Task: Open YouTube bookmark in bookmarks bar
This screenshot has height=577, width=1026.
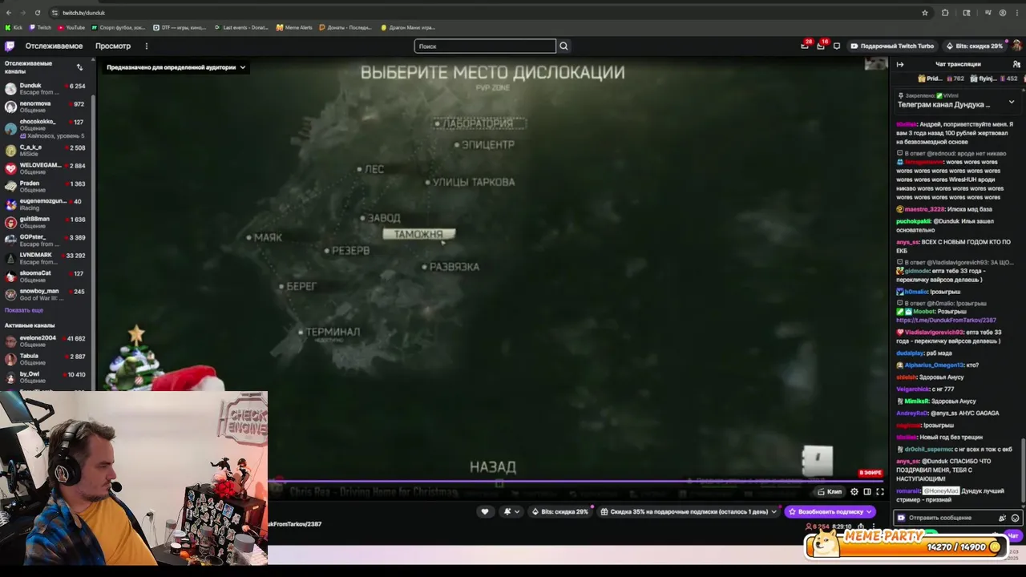Action: point(71,27)
